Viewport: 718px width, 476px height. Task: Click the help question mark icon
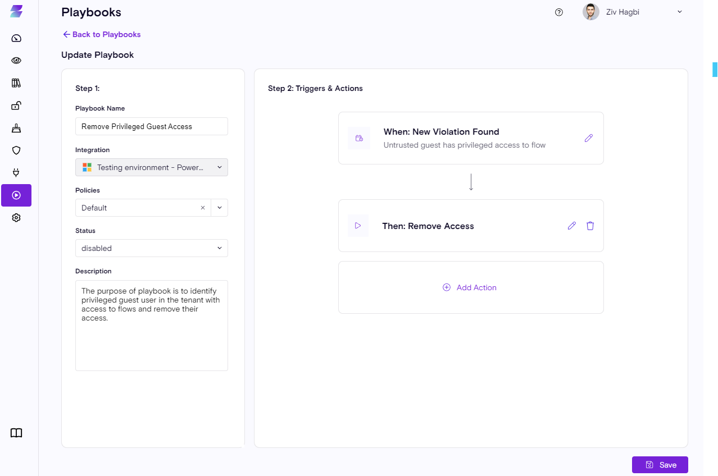(558, 12)
